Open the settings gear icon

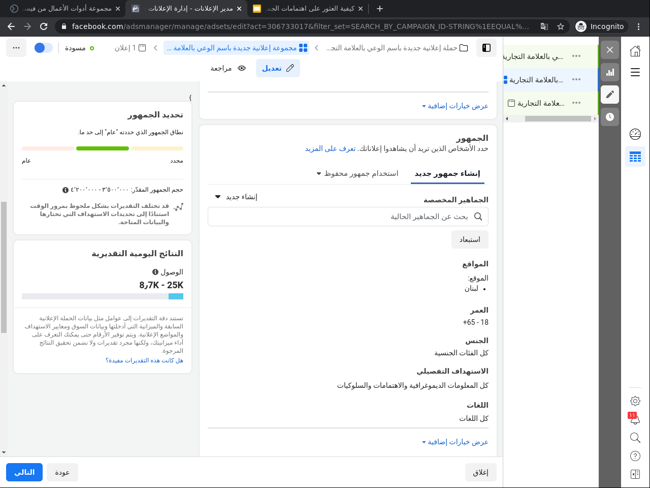(x=635, y=401)
